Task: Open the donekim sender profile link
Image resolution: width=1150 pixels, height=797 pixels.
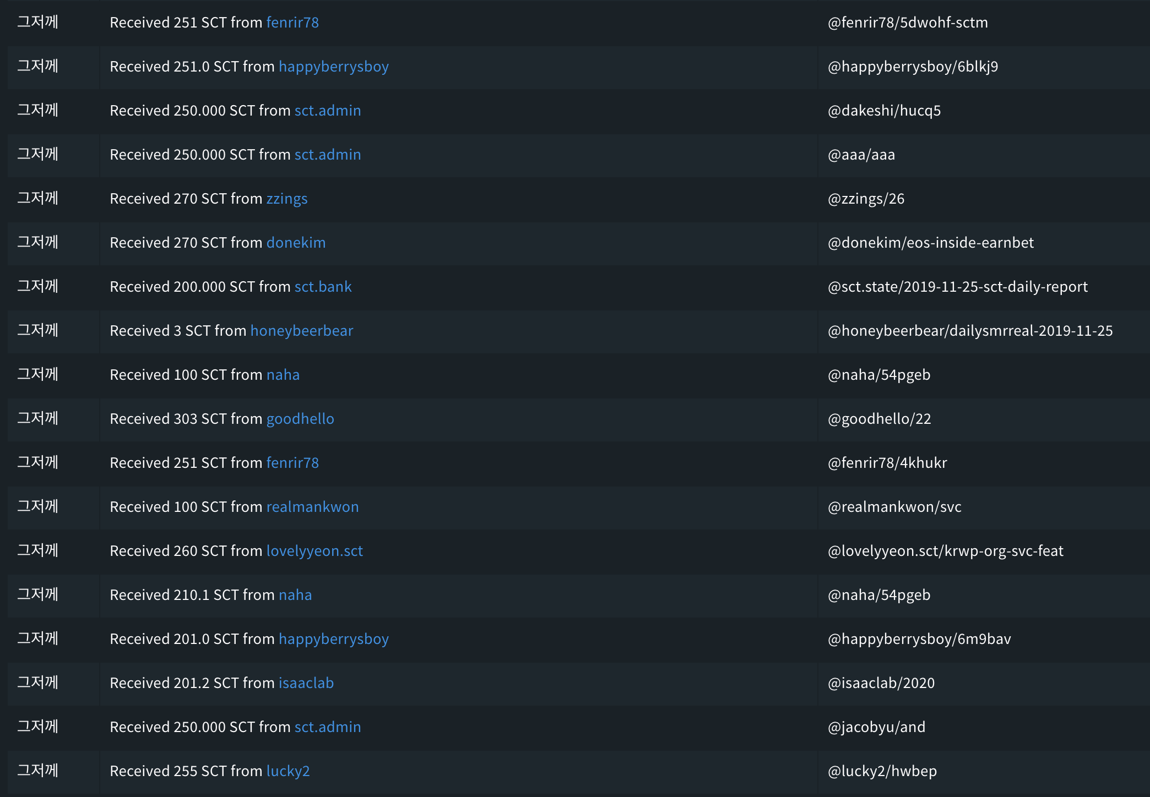Action: (296, 243)
